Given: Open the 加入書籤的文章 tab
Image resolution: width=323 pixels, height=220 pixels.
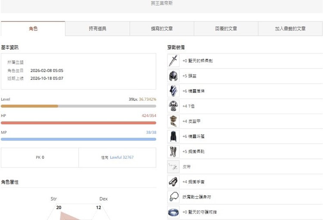Looking at the screenshot, I should click(290, 29).
